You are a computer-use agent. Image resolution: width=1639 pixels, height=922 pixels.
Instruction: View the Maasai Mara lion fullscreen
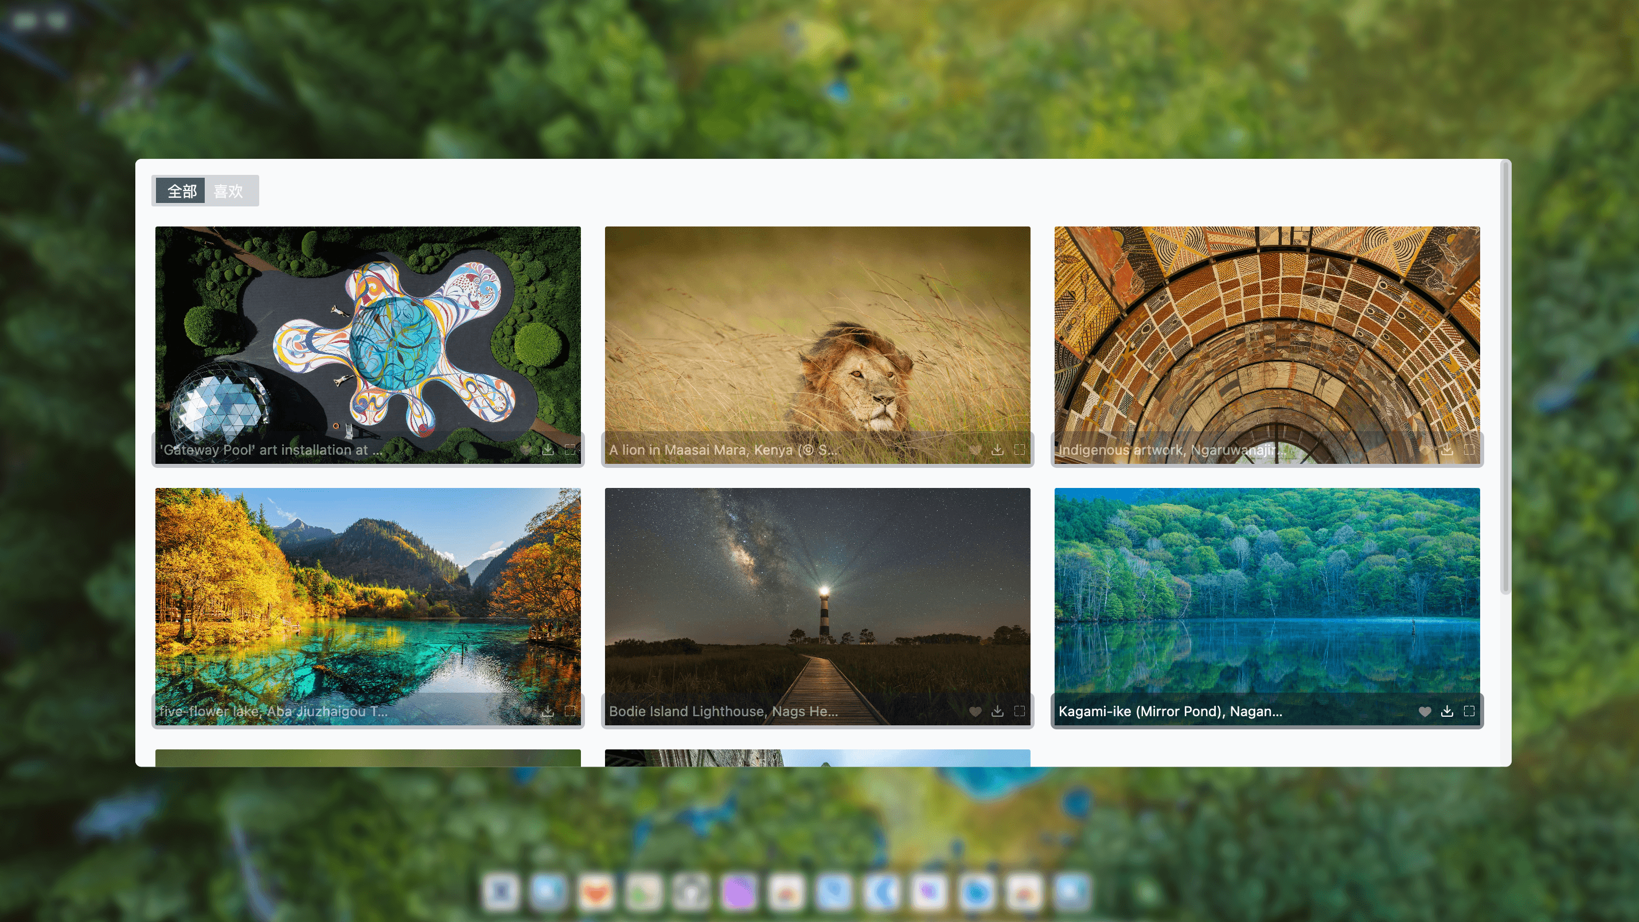[x=1019, y=450]
